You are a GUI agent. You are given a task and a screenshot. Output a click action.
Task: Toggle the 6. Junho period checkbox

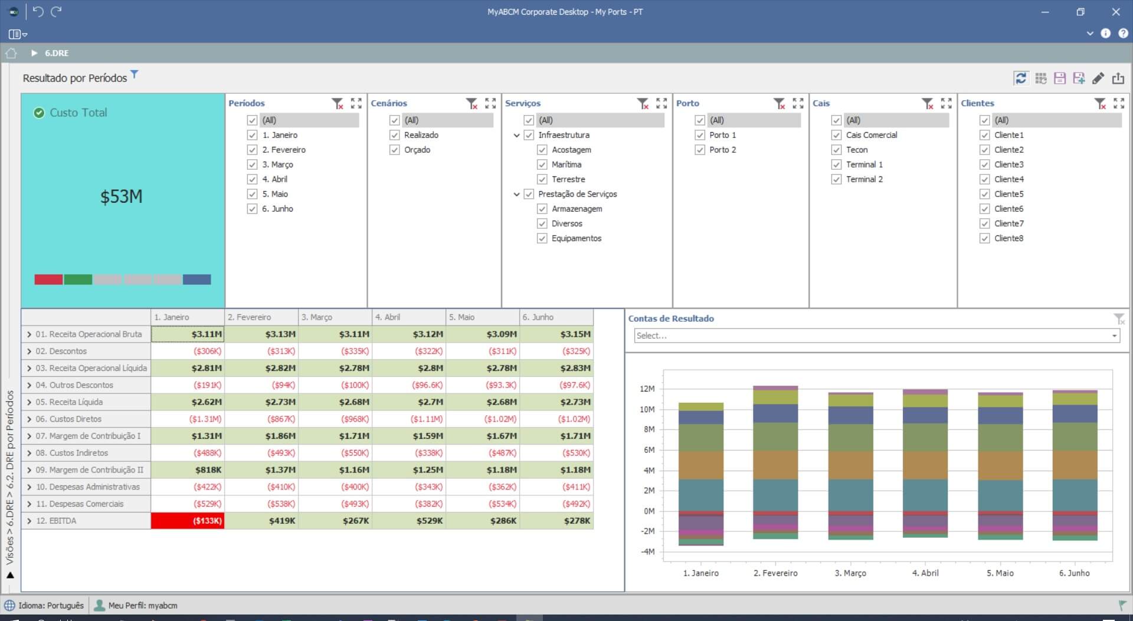pyautogui.click(x=252, y=209)
